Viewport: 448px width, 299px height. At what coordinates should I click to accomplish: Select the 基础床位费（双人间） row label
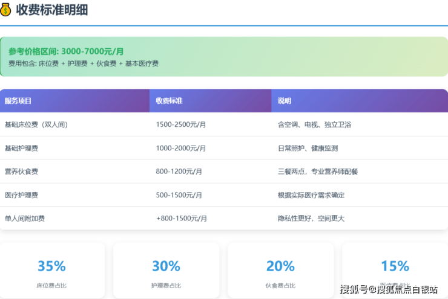point(36,124)
